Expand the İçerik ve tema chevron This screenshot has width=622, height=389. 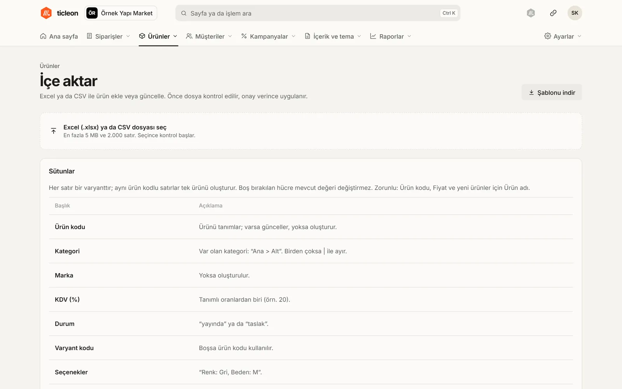pos(359,36)
